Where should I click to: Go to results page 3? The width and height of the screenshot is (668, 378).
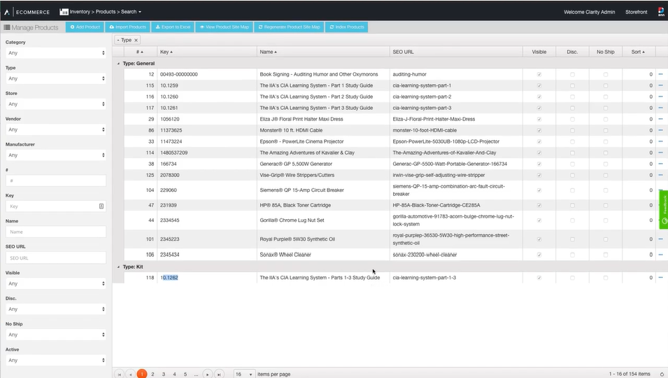coord(164,374)
